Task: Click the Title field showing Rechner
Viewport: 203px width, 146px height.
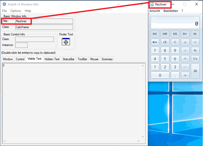Action: (x=44, y=21)
